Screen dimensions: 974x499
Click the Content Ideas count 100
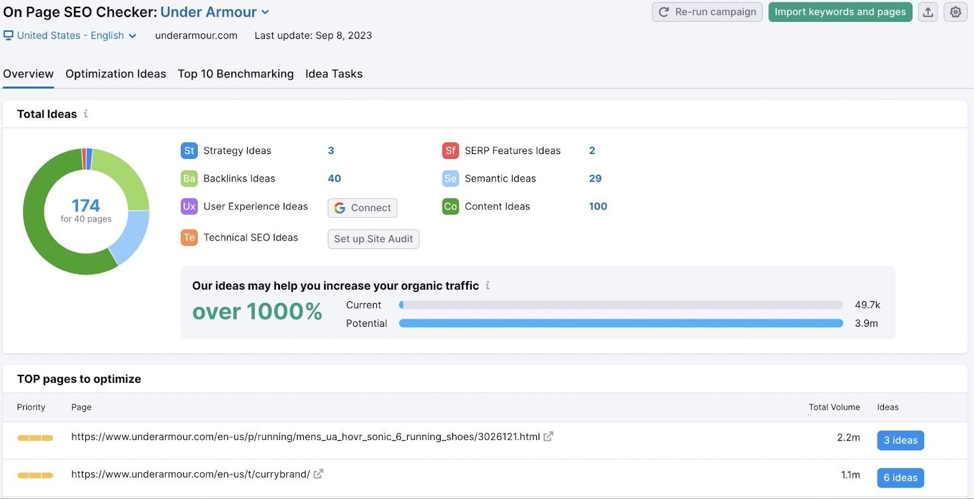[x=598, y=207]
